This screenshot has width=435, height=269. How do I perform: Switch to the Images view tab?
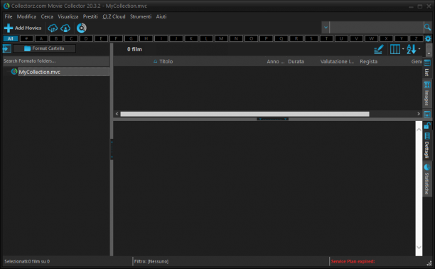(x=427, y=93)
